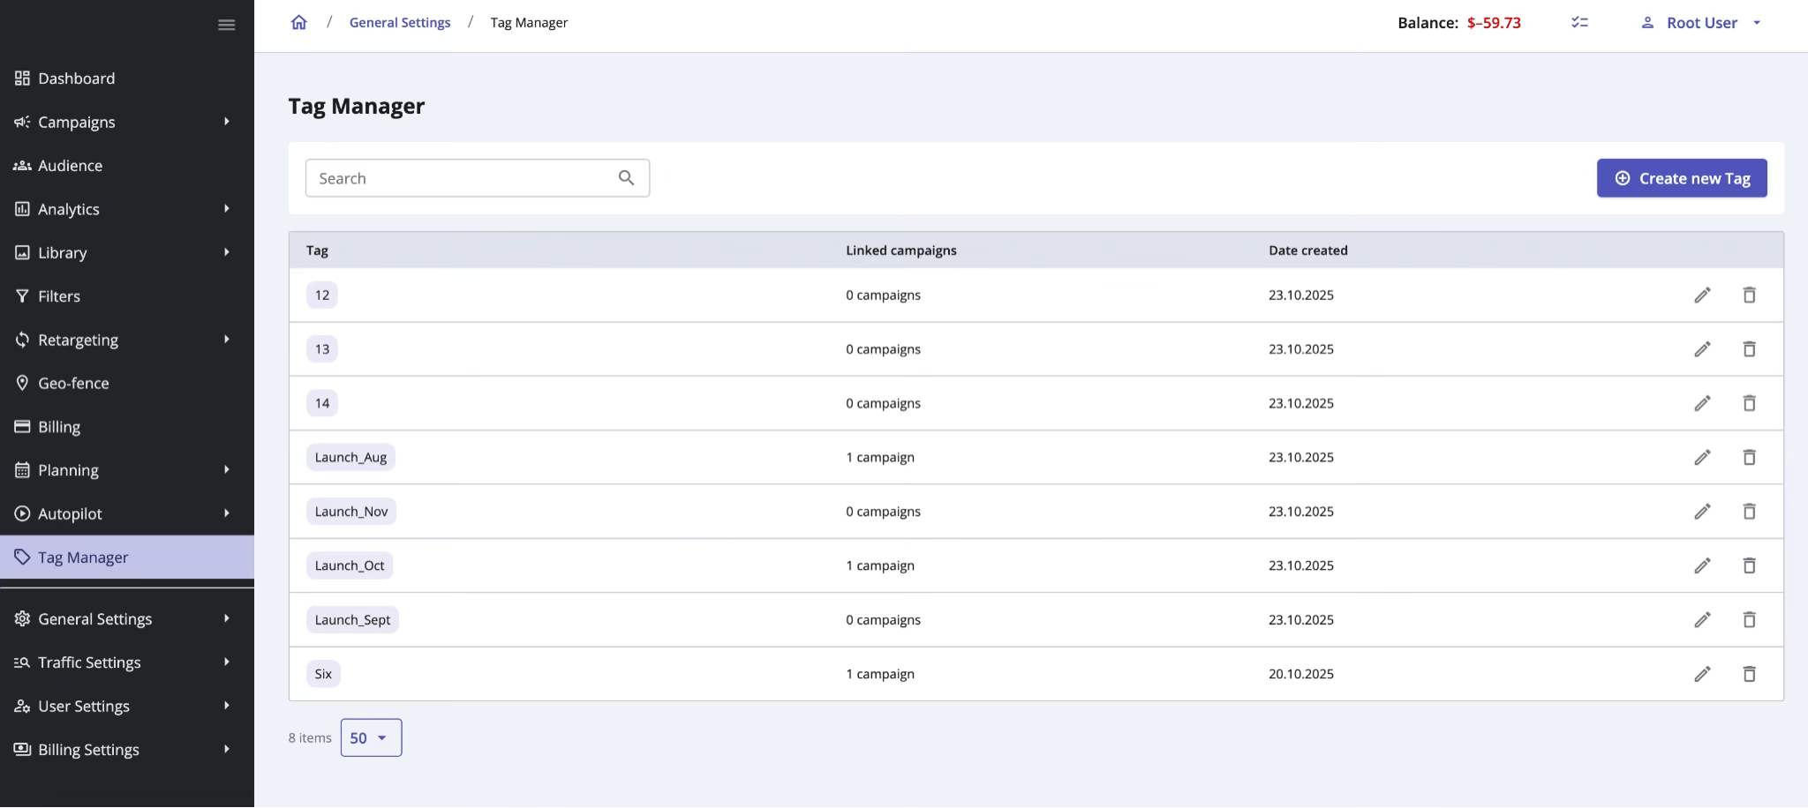Expand the Campaigns sidebar section
The height and width of the screenshot is (808, 1808).
pos(76,122)
